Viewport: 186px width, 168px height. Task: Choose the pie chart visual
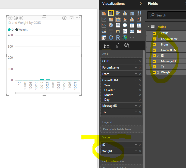click(111, 25)
